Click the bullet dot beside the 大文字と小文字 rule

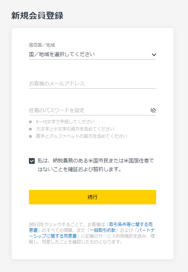[x=30, y=129]
